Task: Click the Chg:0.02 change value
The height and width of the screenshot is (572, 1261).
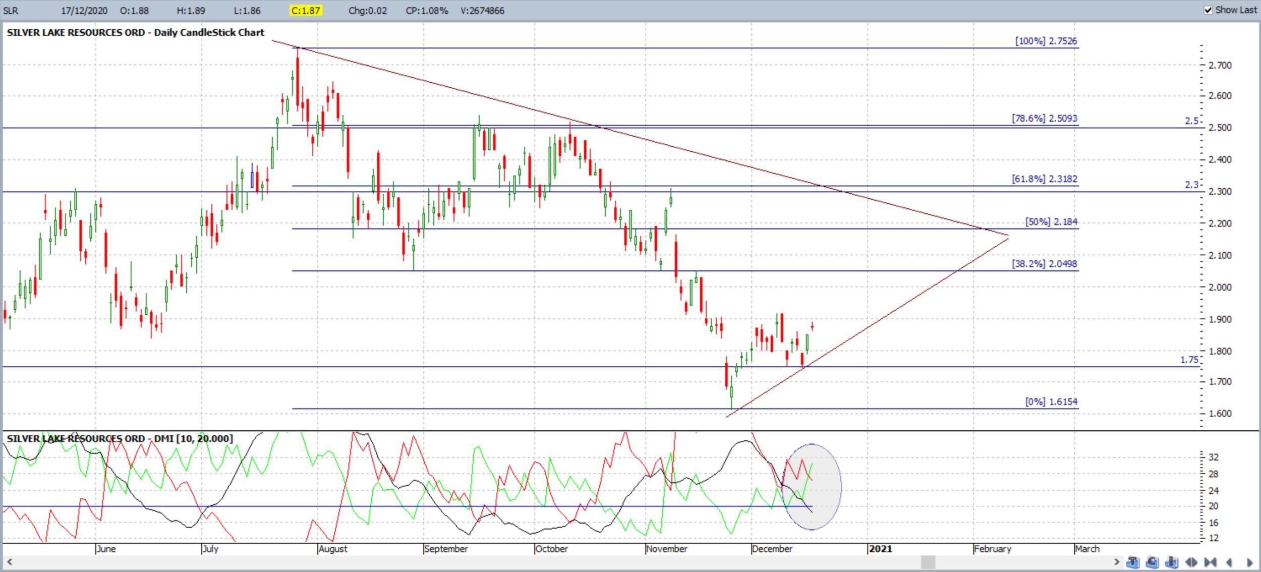Action: (368, 11)
